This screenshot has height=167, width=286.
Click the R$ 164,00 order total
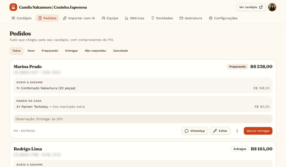coord(262,149)
